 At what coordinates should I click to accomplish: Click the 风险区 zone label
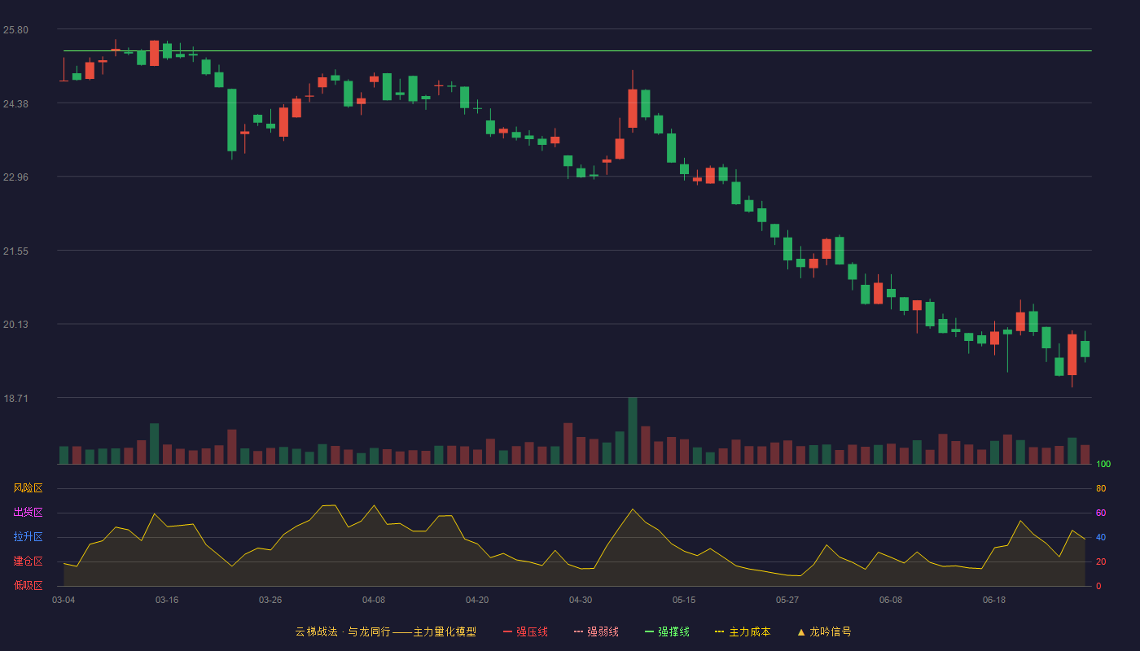28,488
